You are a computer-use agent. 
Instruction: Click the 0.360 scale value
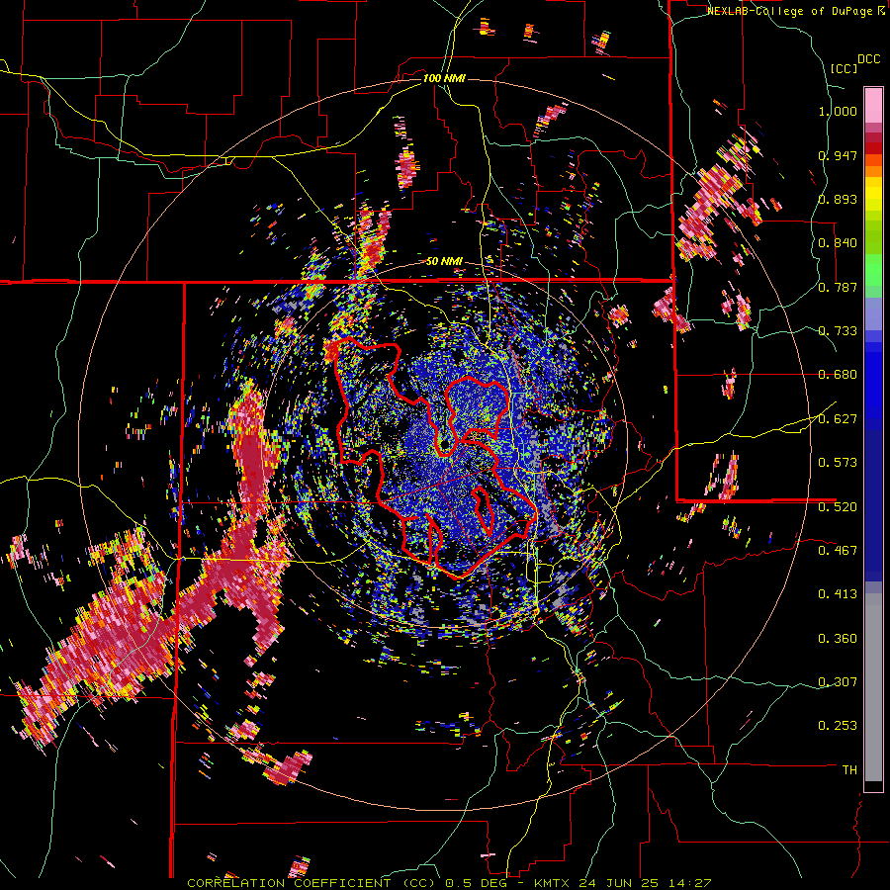[838, 638]
